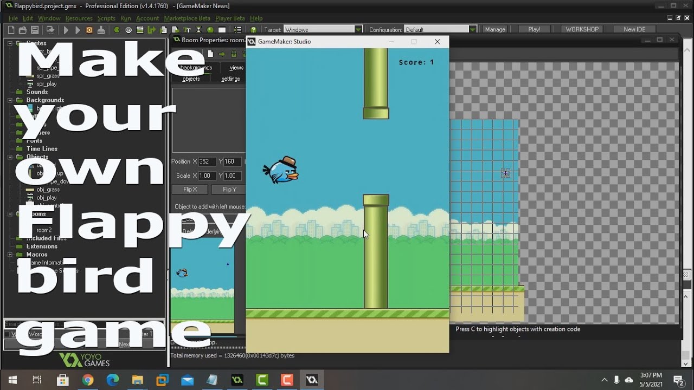This screenshot has width=694, height=390.
Task: Open help with the green question icon
Action: (x=253, y=30)
